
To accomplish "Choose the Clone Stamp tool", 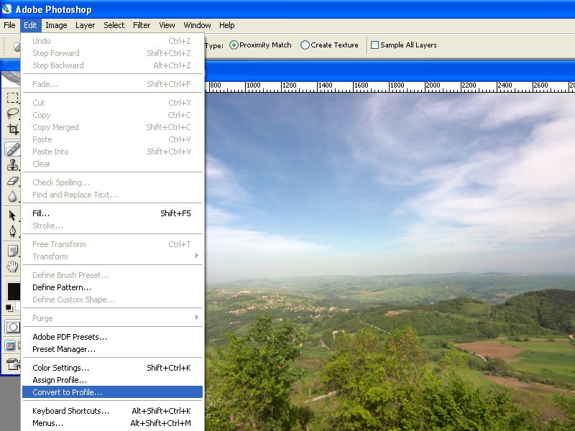I will click(12, 165).
